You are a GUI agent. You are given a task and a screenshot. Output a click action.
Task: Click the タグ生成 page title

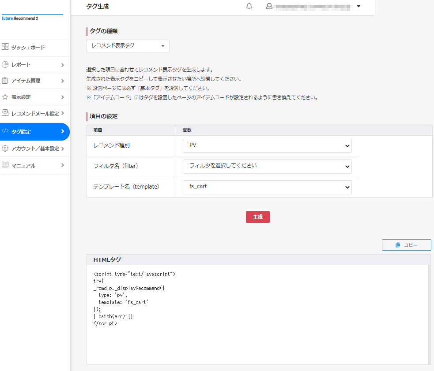(x=98, y=6)
